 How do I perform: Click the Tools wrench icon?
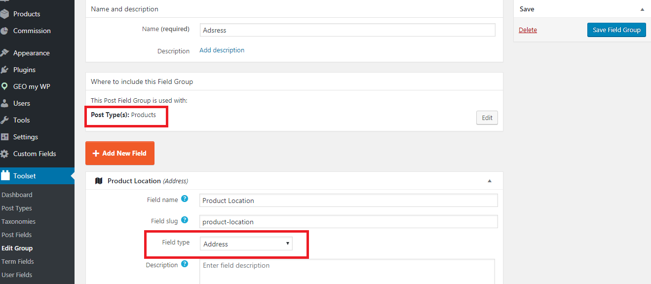click(x=4, y=120)
